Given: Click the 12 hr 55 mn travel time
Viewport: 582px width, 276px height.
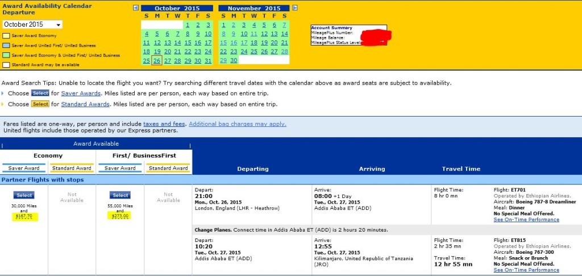Looking at the screenshot, I should [453, 265].
